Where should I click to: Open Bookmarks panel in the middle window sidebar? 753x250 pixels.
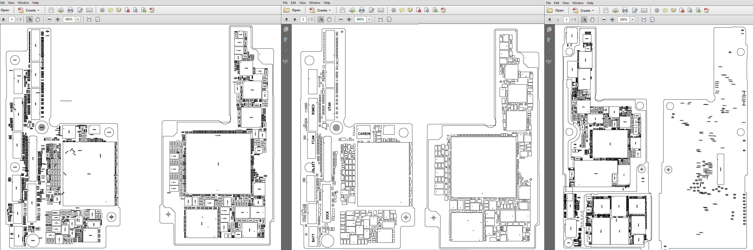coord(286,40)
